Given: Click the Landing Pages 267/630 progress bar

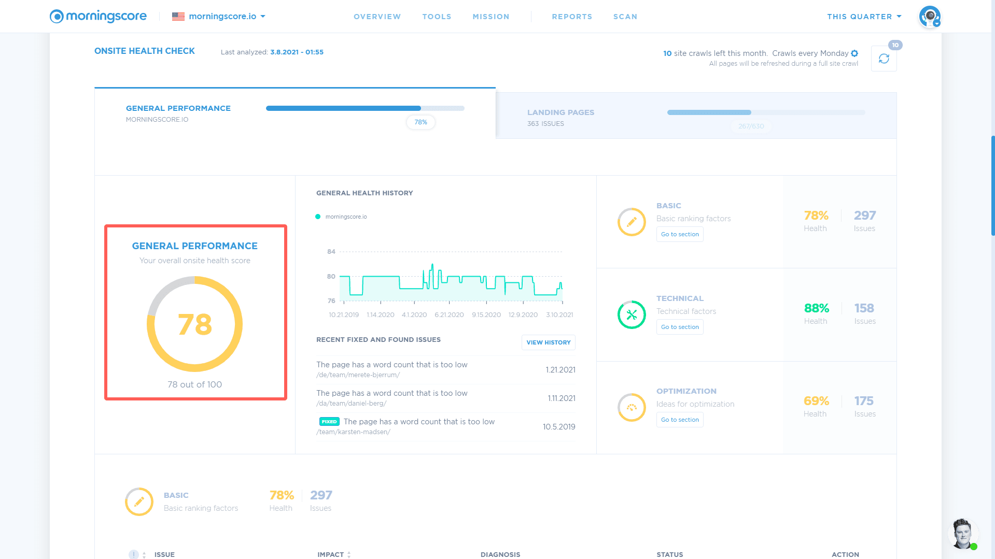Looking at the screenshot, I should click(766, 112).
